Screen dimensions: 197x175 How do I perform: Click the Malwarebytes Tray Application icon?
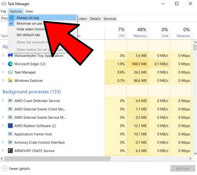coord(10,56)
